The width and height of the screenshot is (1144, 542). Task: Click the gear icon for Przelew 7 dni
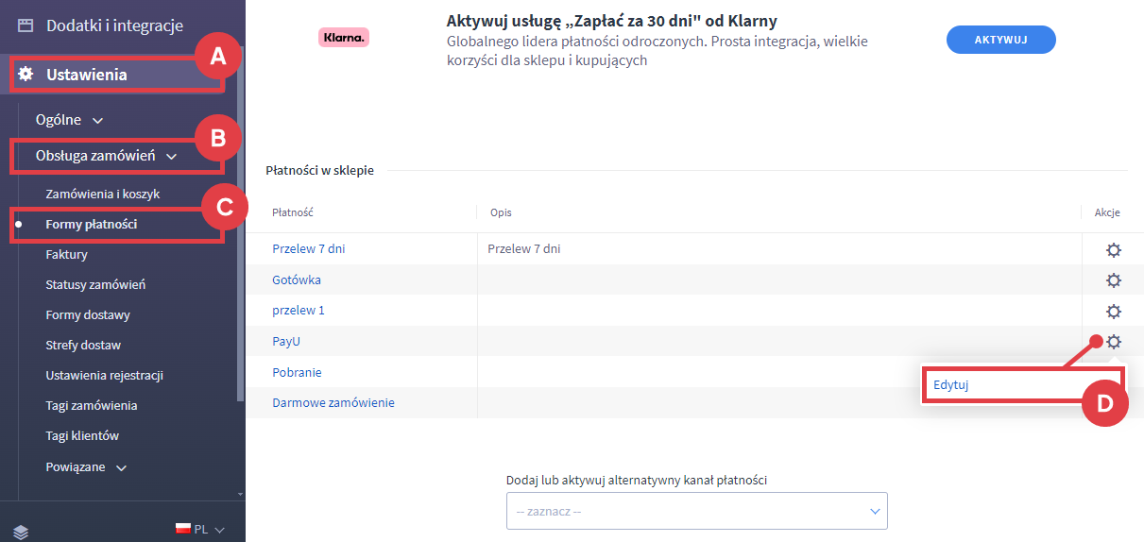pyautogui.click(x=1113, y=250)
